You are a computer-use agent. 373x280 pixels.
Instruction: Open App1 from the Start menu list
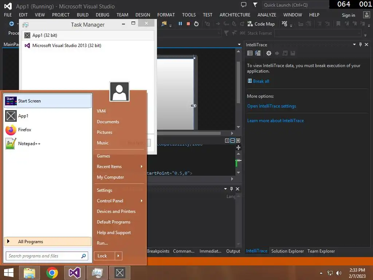tap(48, 116)
